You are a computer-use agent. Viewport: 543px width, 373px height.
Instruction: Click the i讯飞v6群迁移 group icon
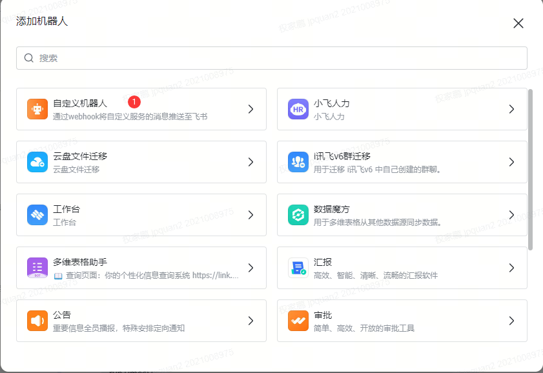click(298, 162)
